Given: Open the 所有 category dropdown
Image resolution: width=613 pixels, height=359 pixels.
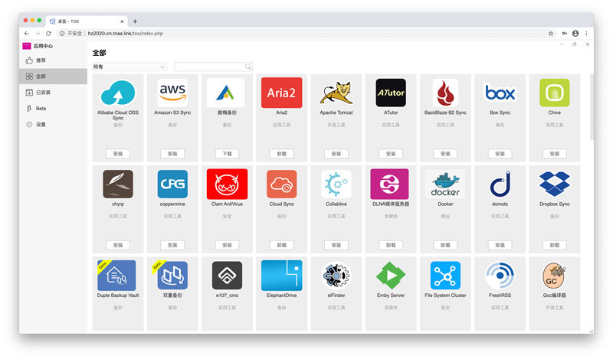Looking at the screenshot, I should (129, 67).
